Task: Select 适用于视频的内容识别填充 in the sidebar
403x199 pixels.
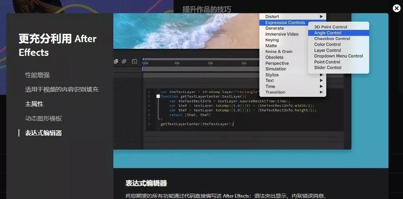Action: click(62, 90)
